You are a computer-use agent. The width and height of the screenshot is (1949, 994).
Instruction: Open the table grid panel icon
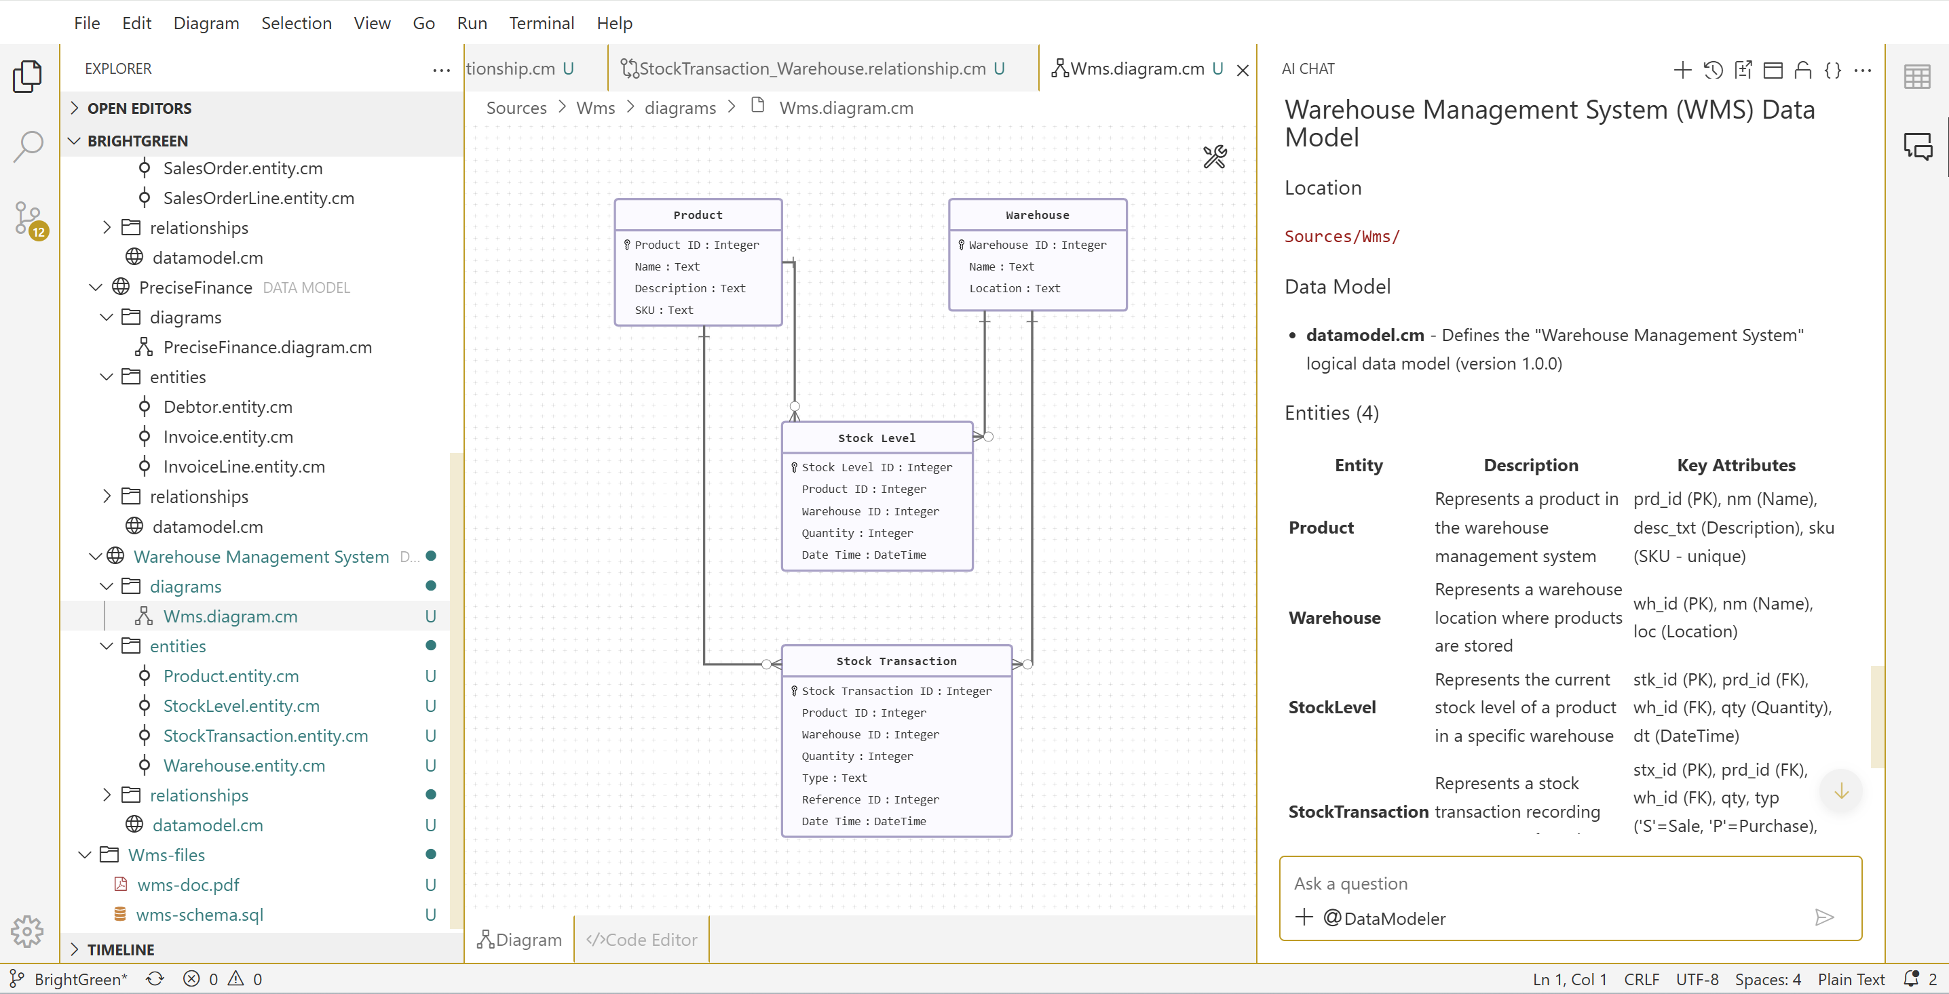click(x=1916, y=77)
